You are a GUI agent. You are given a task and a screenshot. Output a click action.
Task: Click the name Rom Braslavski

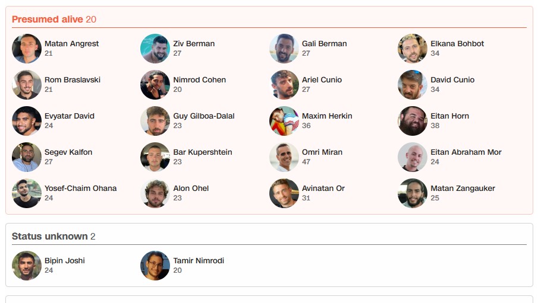click(73, 80)
